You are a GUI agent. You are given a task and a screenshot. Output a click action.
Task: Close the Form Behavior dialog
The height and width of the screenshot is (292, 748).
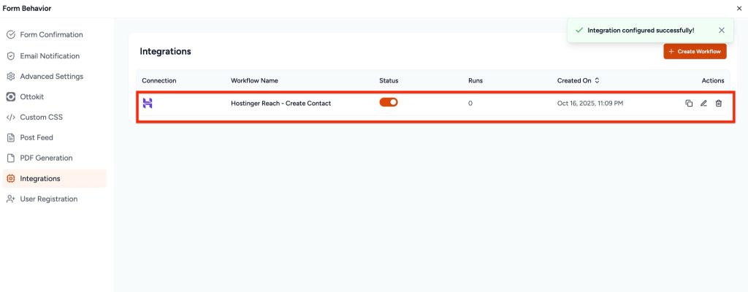[x=739, y=8]
